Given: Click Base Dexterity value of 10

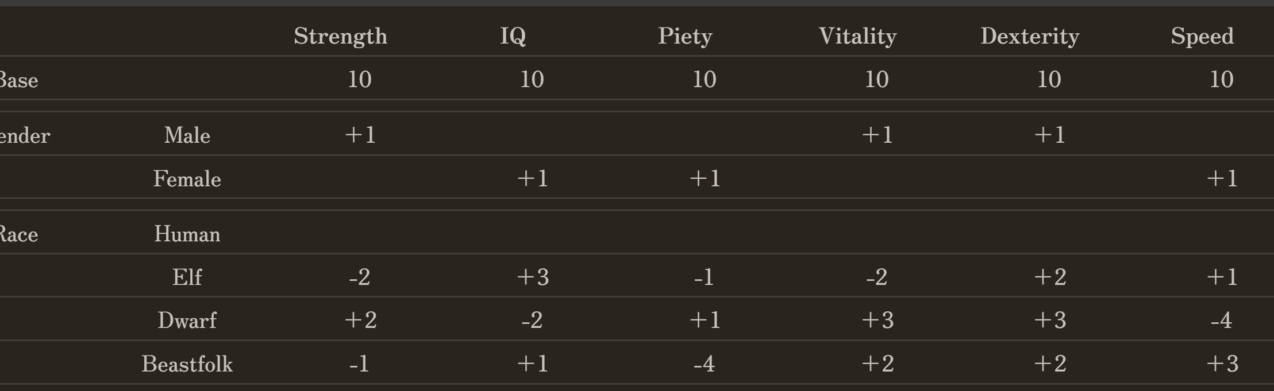Looking at the screenshot, I should [x=1049, y=80].
